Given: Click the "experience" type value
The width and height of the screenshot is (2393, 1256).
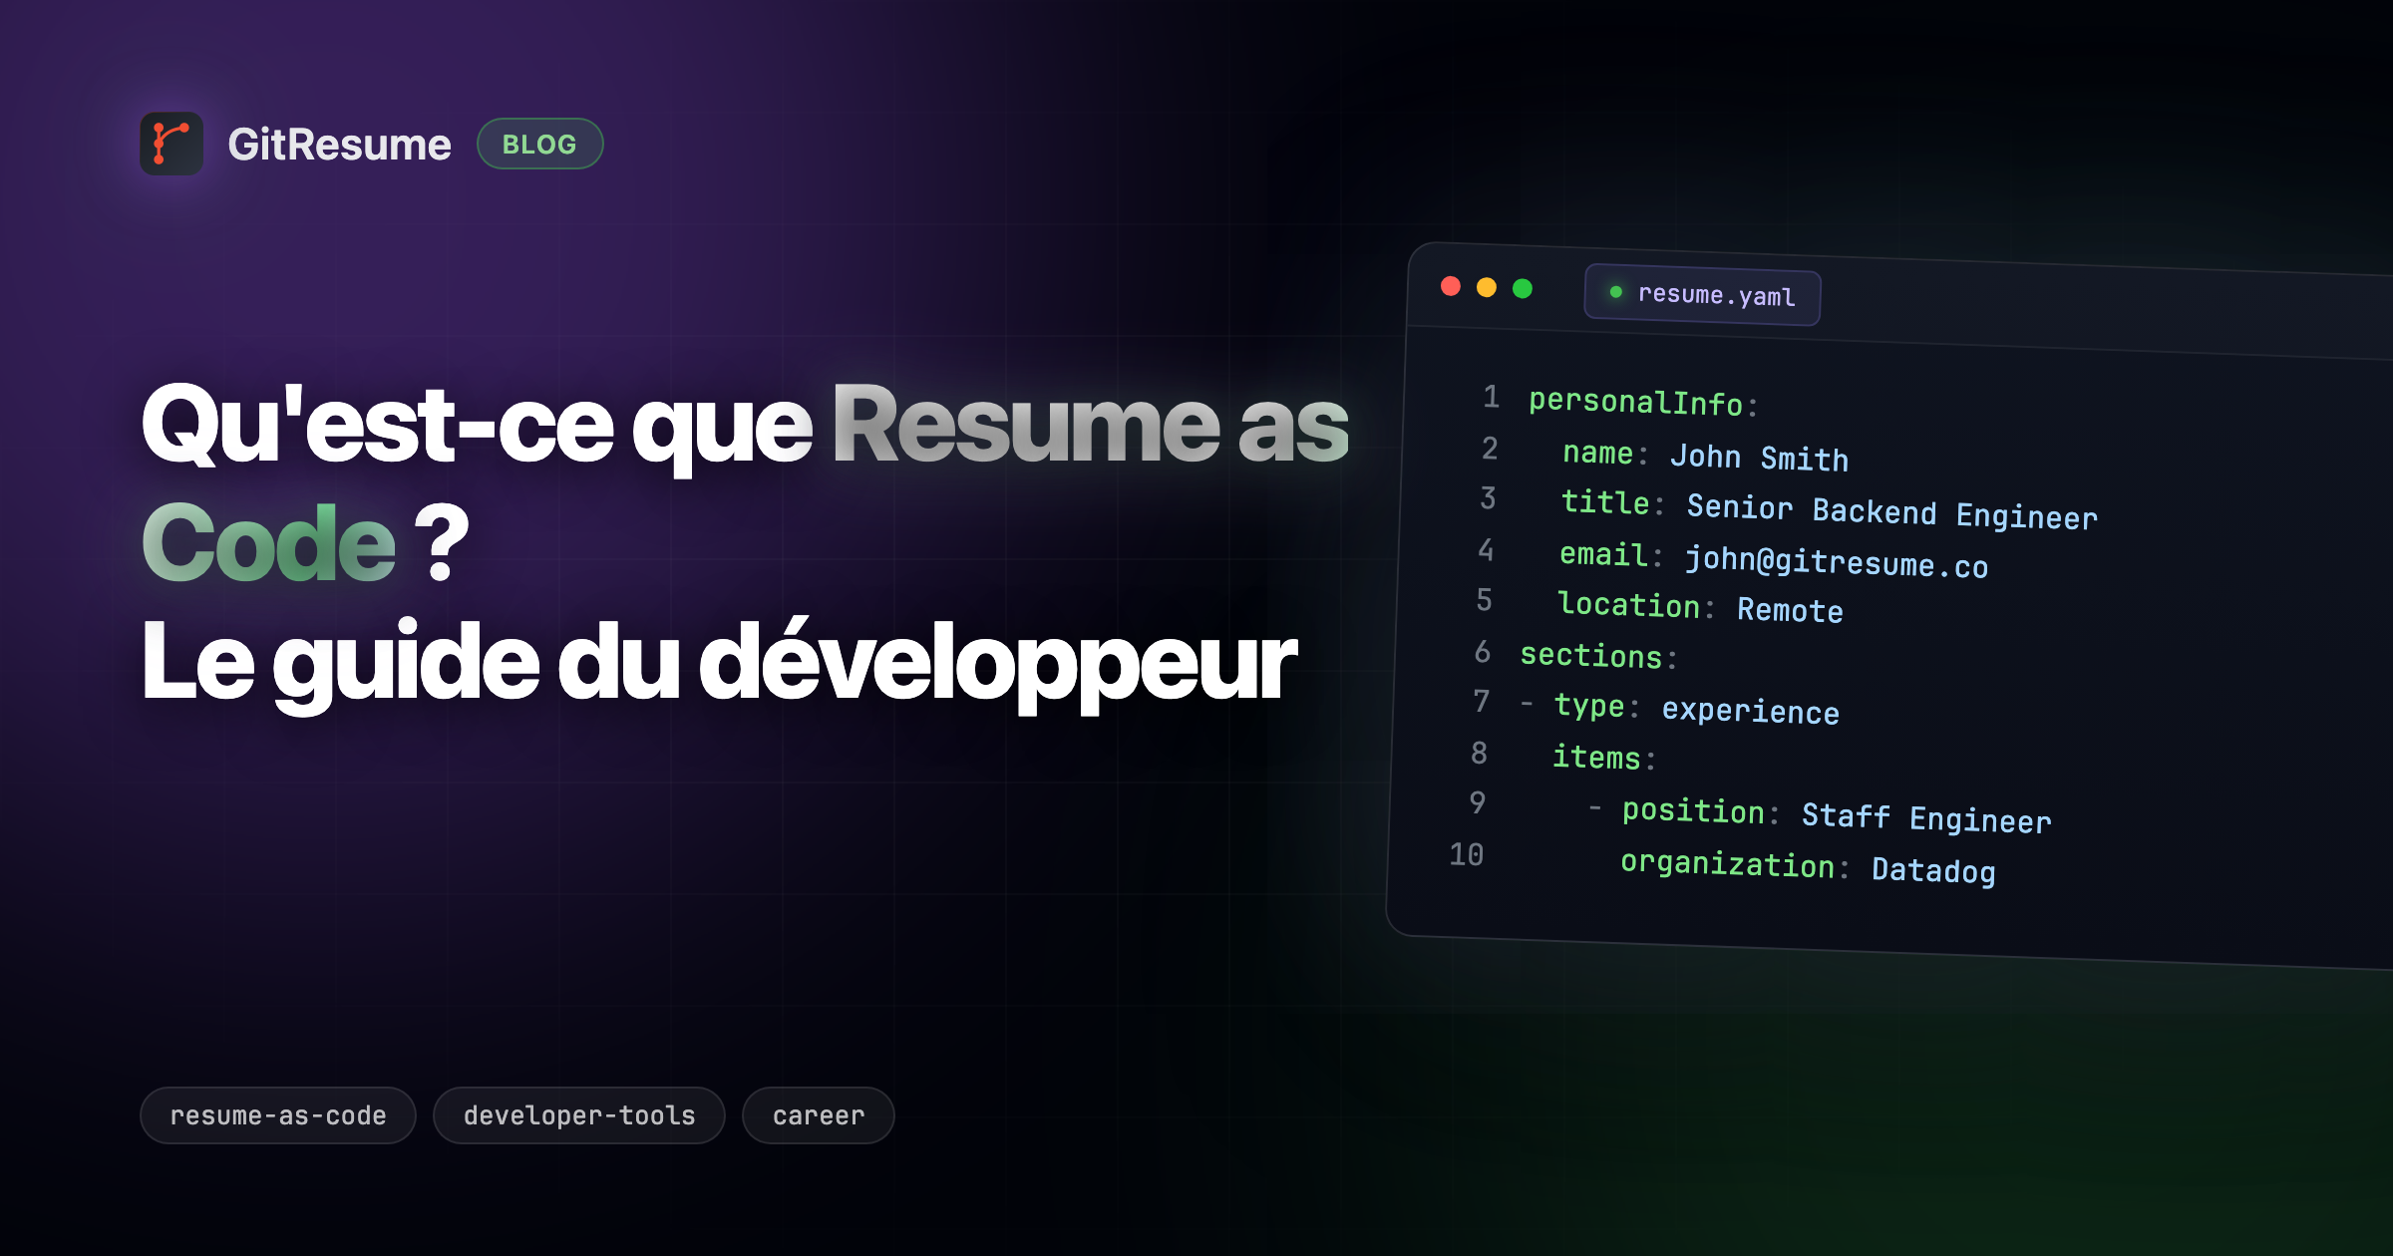Looking at the screenshot, I should [1751, 711].
